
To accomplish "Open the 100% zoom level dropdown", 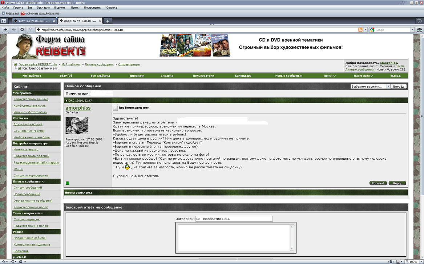I will 421,261.
